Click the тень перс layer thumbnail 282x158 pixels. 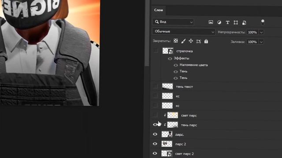point(173,125)
